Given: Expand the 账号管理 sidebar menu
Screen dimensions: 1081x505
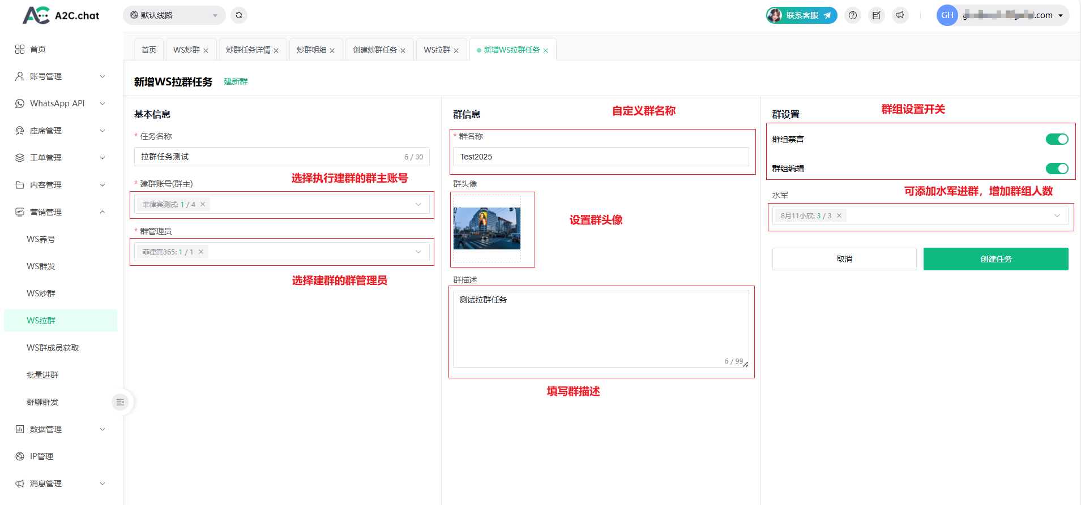Looking at the screenshot, I should (x=59, y=76).
